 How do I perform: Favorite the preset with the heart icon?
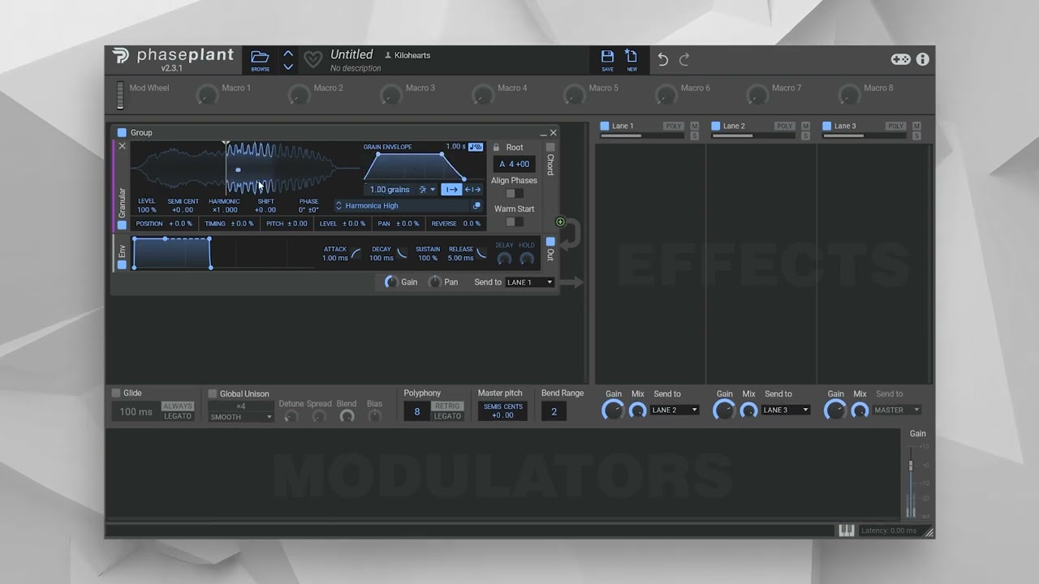click(313, 59)
